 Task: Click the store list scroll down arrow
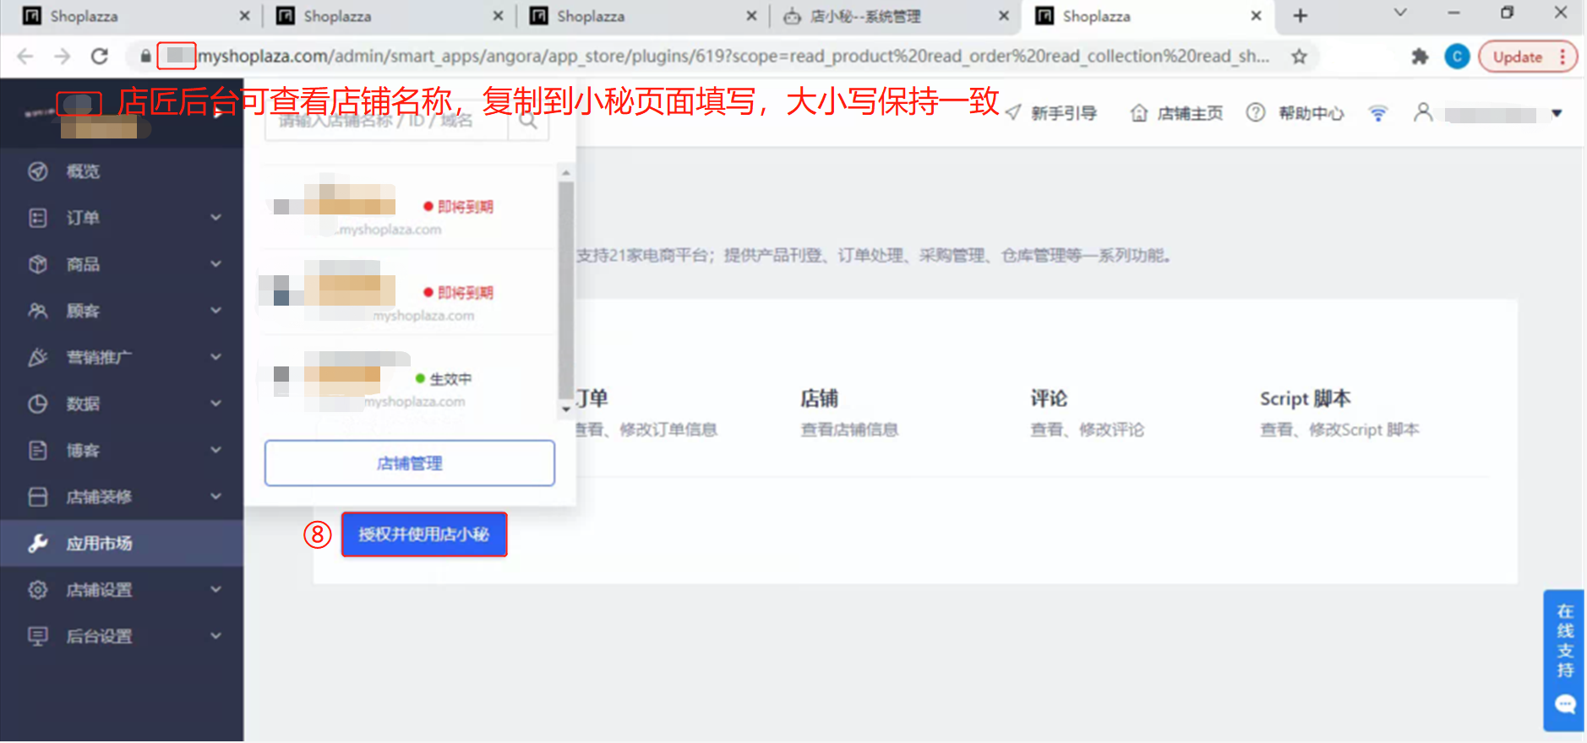(x=566, y=409)
